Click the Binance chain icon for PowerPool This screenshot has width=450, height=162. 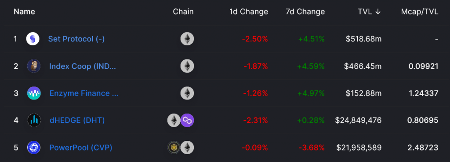[174, 147]
